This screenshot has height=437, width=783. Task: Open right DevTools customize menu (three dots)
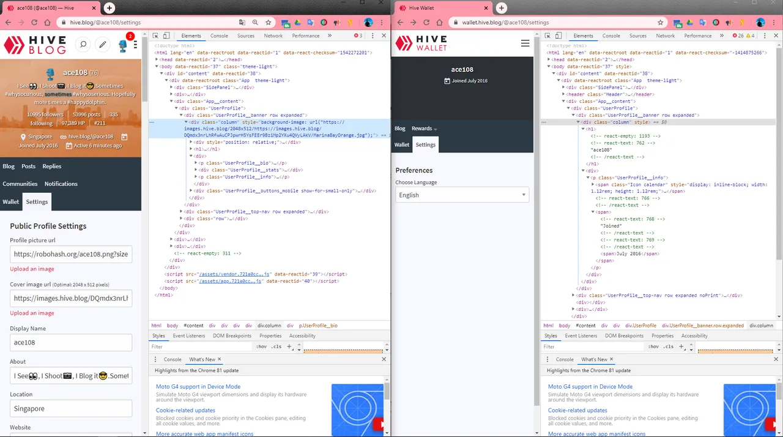[x=766, y=35]
